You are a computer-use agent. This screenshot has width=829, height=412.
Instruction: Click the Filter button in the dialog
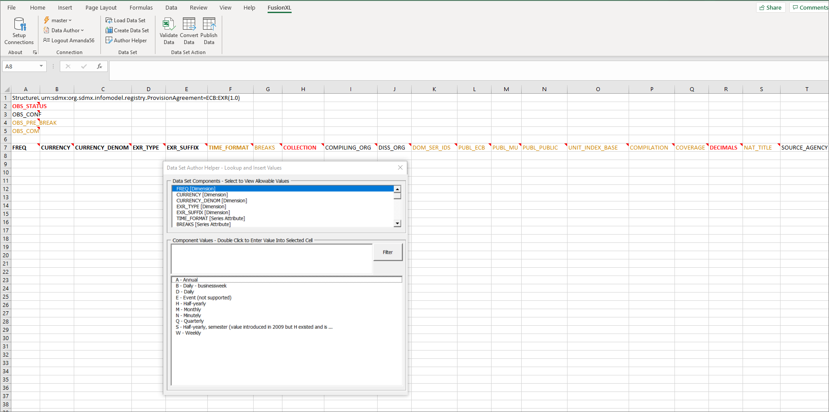click(388, 252)
